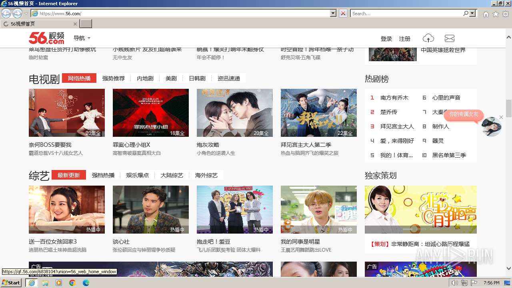Open File Explorer taskbar icon
Image resolution: width=512 pixels, height=288 pixels.
pyautogui.click(x=45, y=283)
